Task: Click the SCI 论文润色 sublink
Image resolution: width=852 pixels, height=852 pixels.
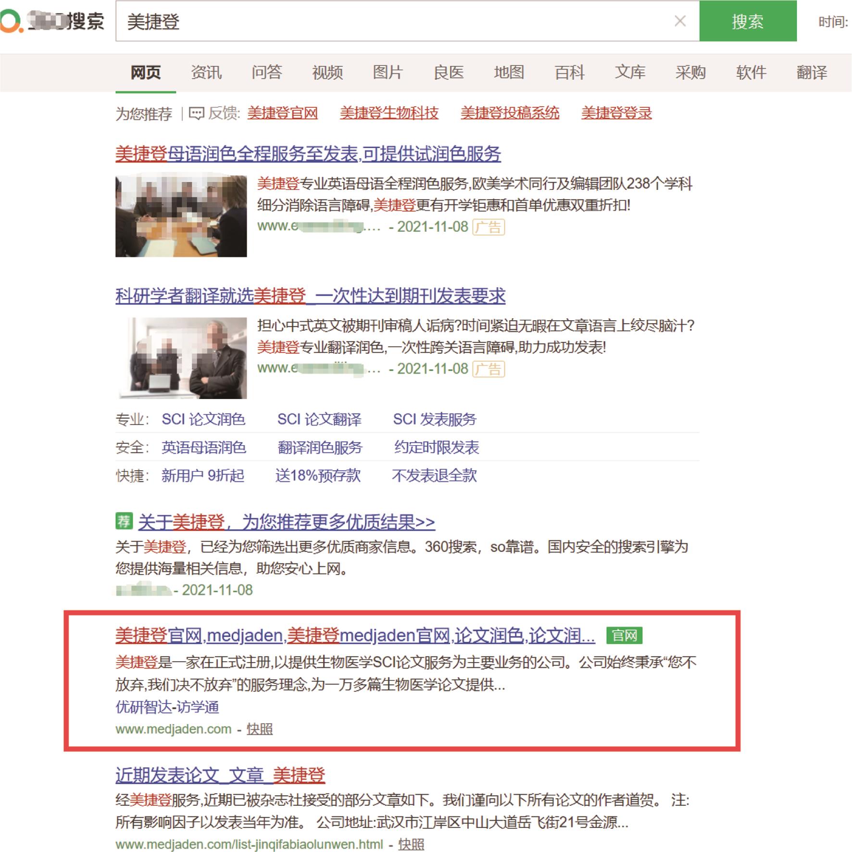Action: [203, 419]
